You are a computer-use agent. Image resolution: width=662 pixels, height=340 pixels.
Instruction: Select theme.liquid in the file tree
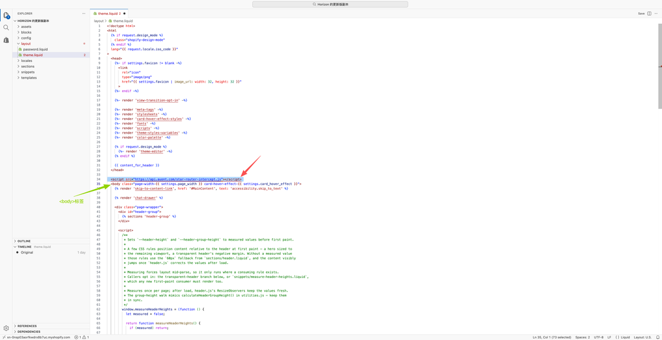pyautogui.click(x=33, y=55)
